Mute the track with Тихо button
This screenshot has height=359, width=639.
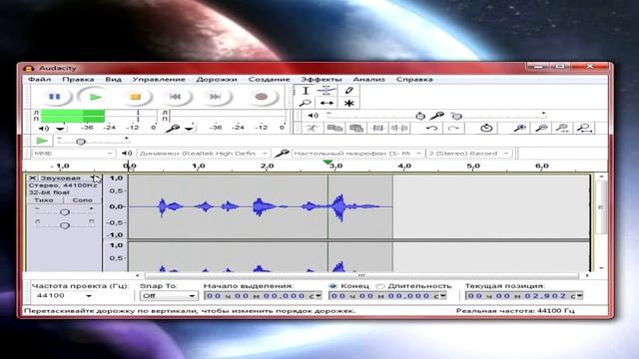(x=44, y=200)
